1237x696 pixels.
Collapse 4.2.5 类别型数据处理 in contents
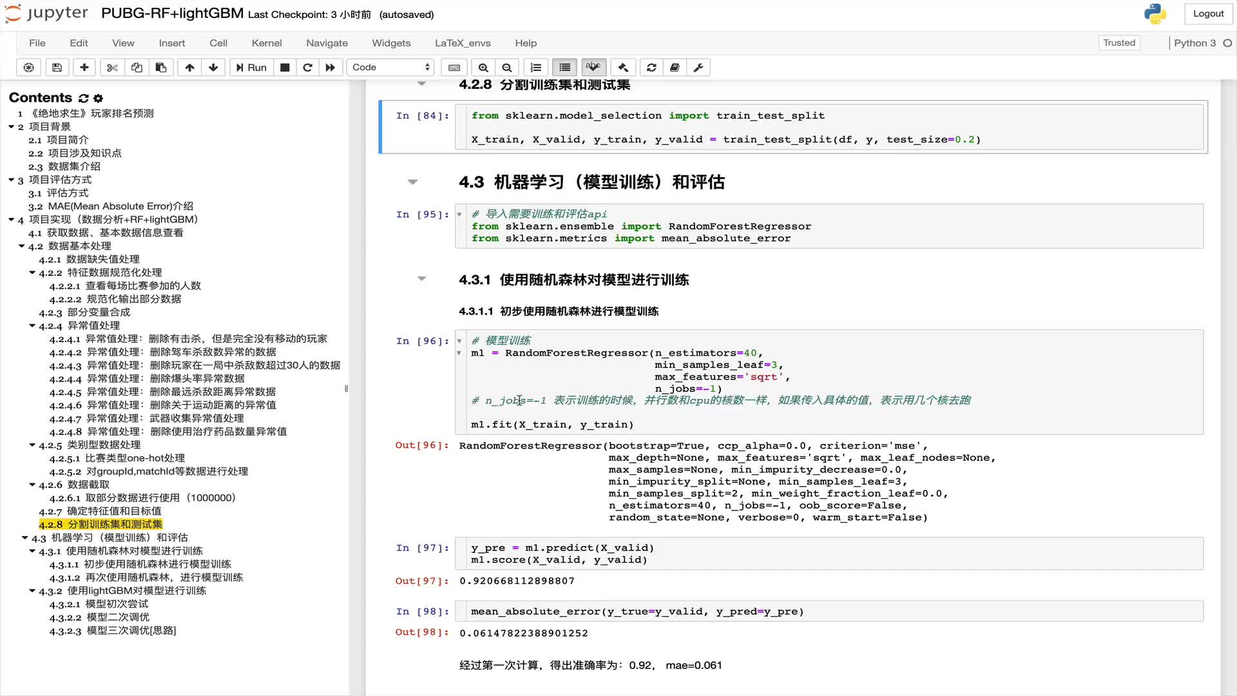32,445
